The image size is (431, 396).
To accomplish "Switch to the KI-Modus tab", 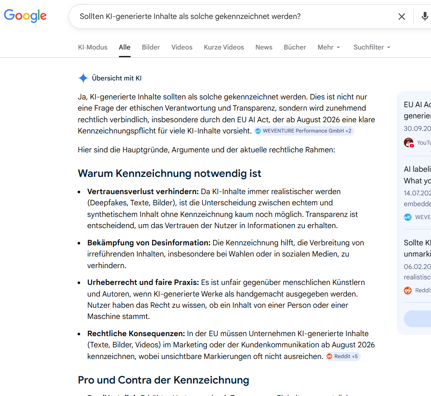I will (93, 47).
